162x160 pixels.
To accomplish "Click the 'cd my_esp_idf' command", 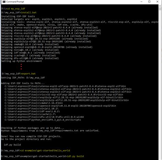I will pyautogui.click(x=16, y=9).
